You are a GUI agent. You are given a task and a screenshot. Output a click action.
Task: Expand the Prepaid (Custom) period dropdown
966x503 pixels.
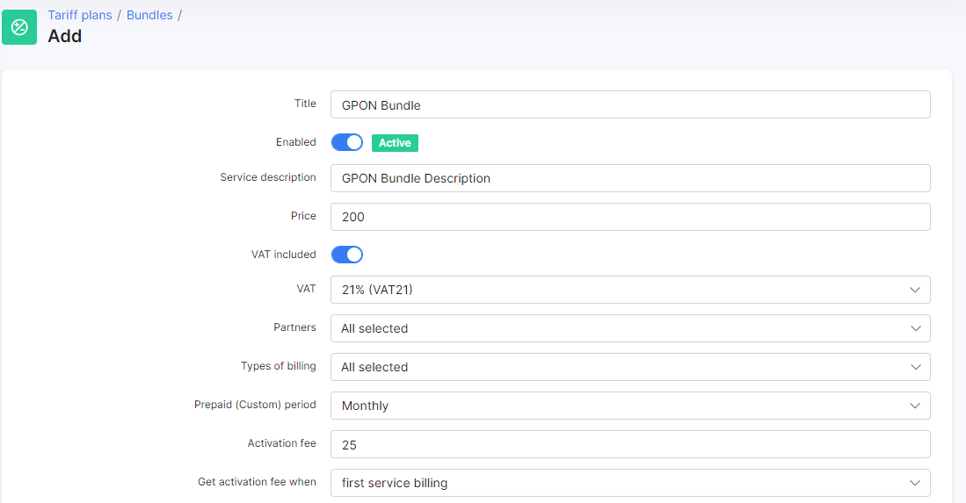point(629,406)
